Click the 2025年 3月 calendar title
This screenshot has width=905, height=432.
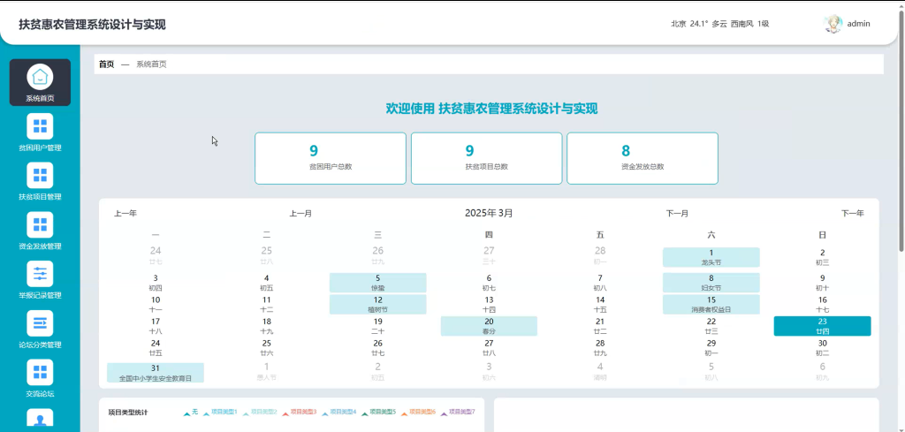(489, 213)
